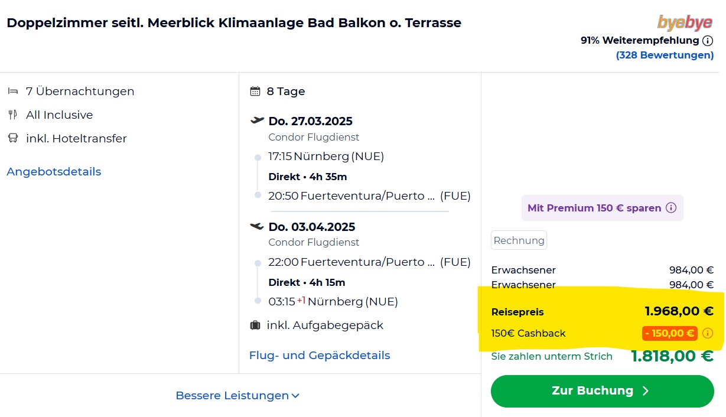Click the suitcase Aufgabegepäck icon
726x417 pixels.
coord(255,325)
